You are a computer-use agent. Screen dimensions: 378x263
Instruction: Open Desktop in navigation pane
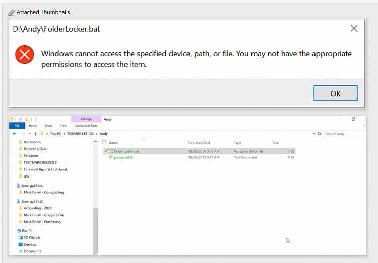pos(30,244)
